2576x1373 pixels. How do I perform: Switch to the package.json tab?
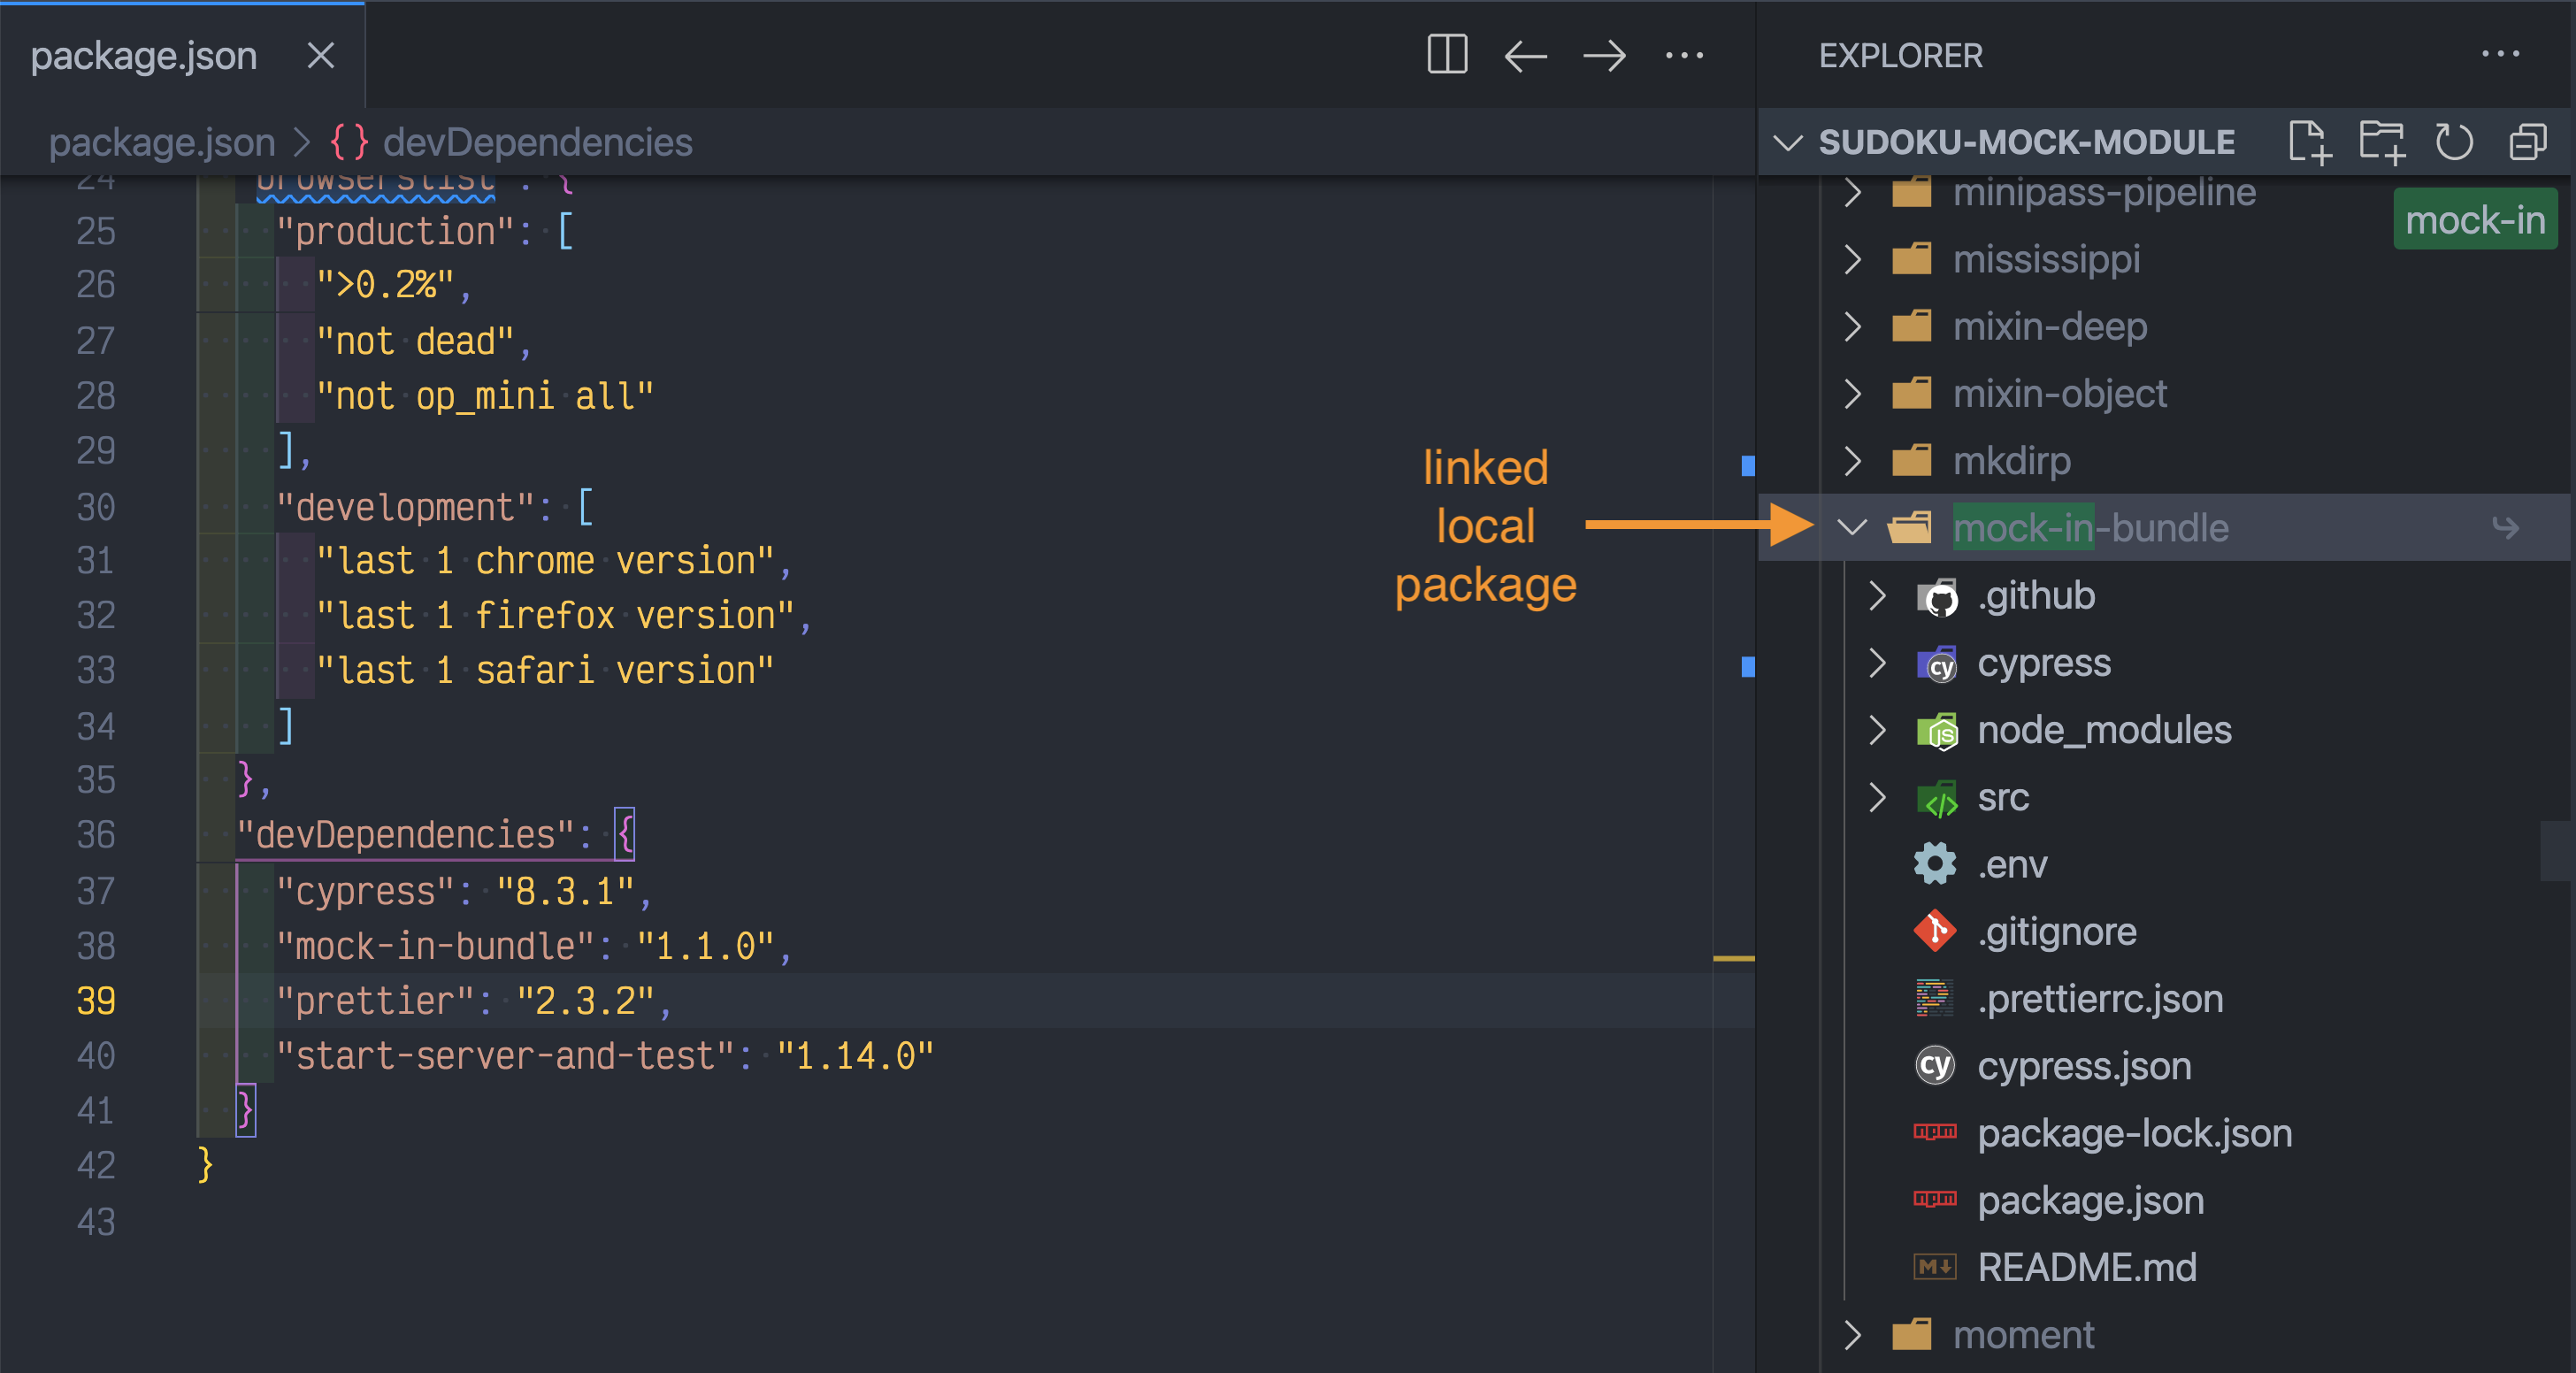click(143, 55)
